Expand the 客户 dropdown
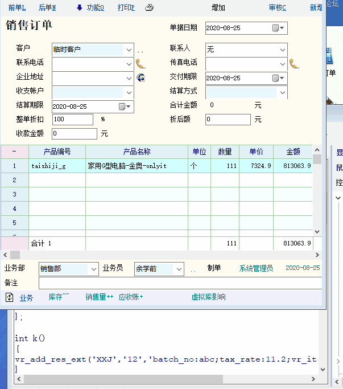The width and height of the screenshot is (343, 389). click(x=129, y=50)
